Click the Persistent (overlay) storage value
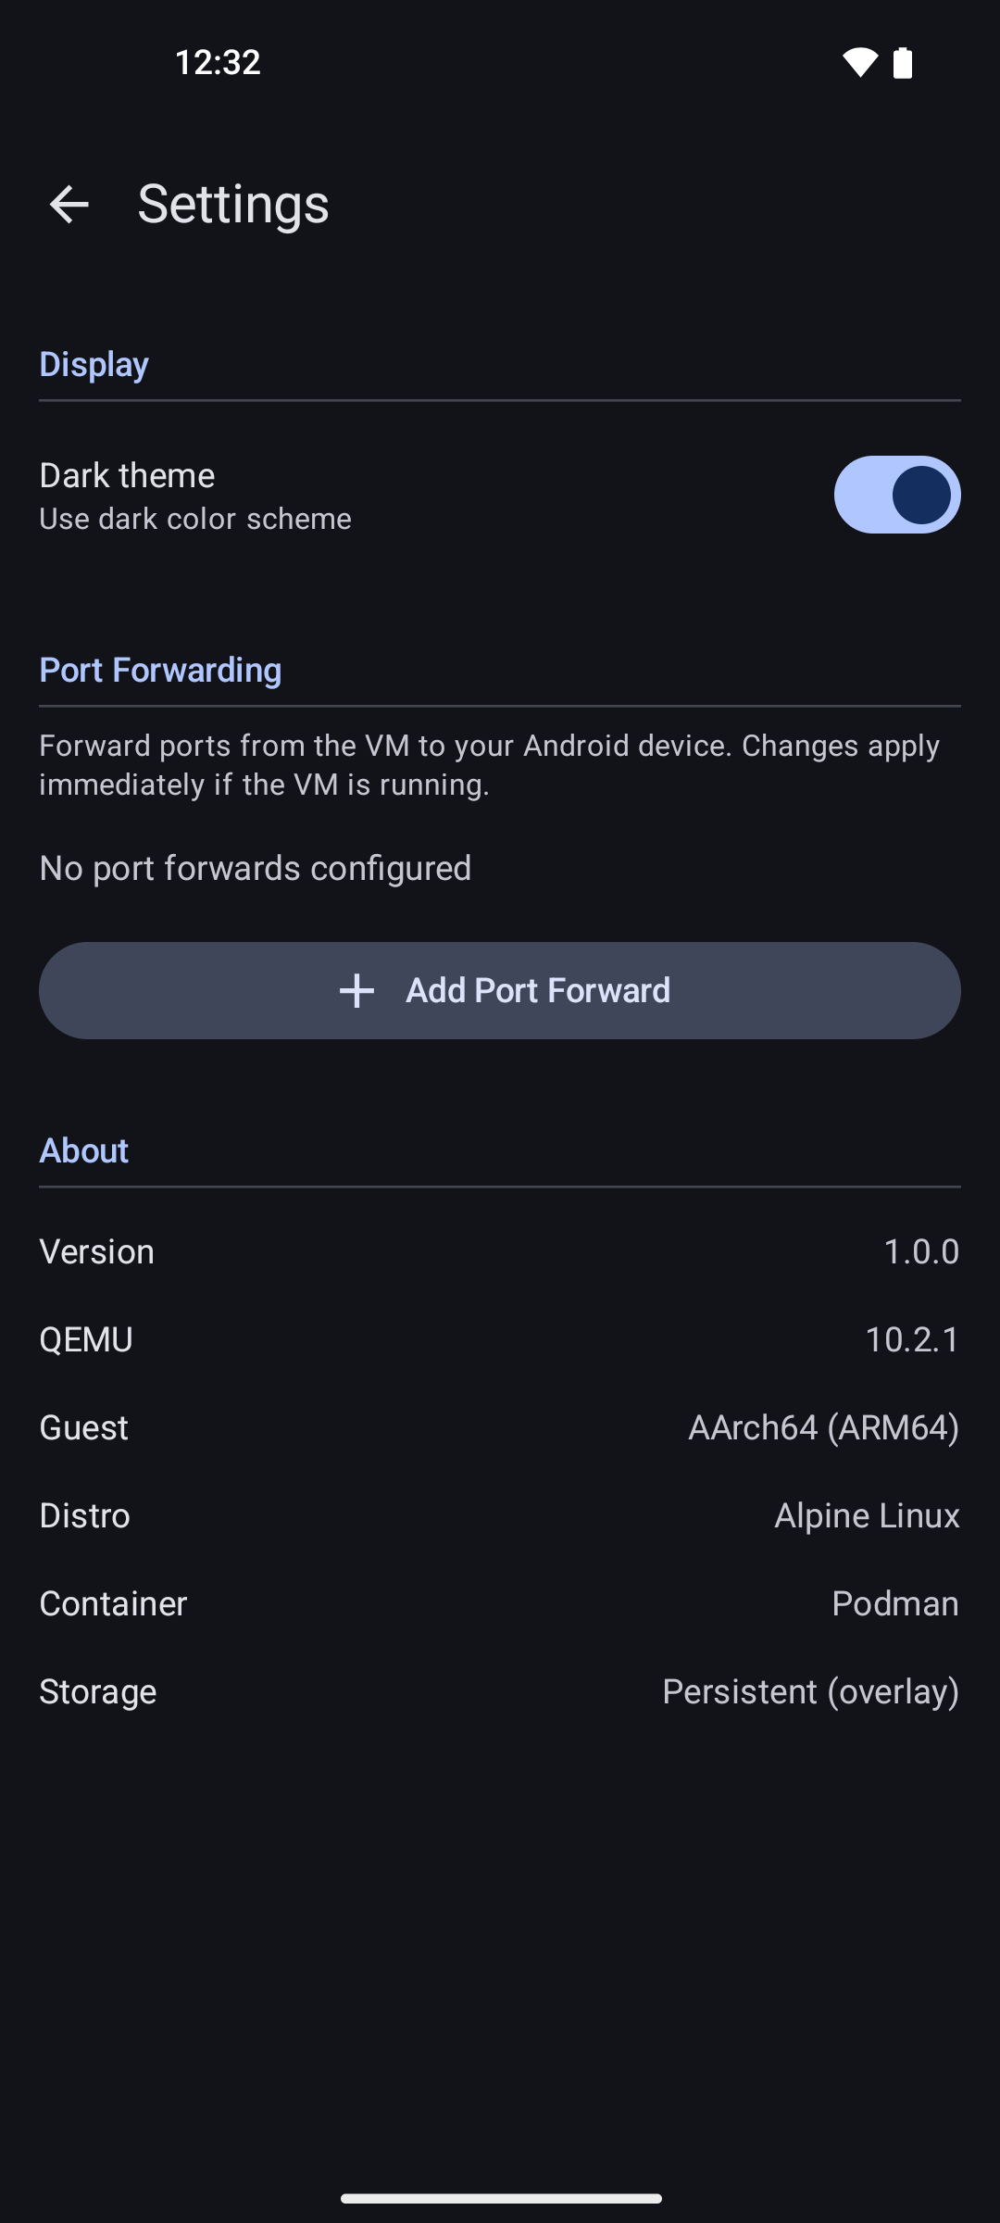 (810, 1691)
